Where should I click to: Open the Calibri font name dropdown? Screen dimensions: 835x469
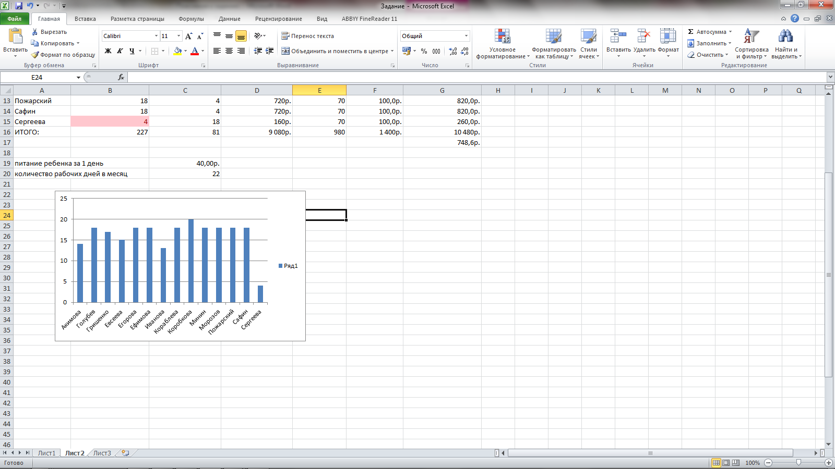[156, 36]
